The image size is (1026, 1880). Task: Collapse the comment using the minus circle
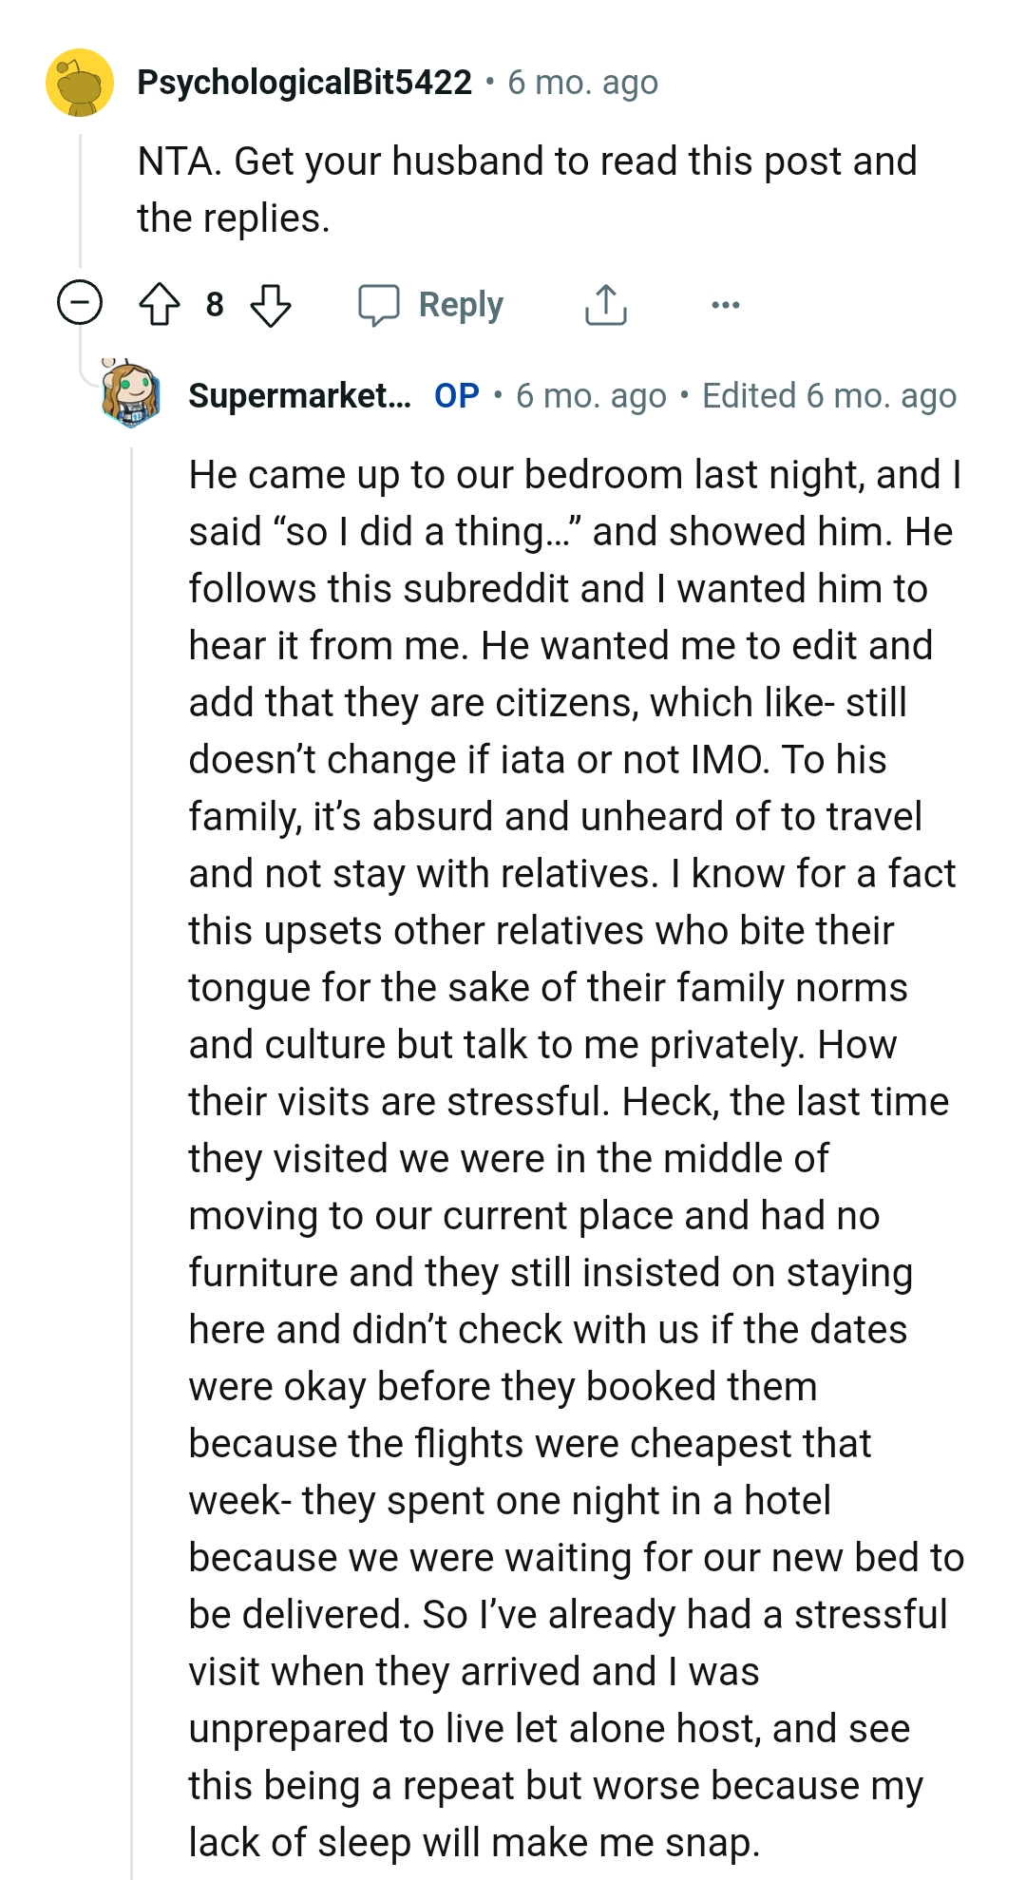pos(80,302)
